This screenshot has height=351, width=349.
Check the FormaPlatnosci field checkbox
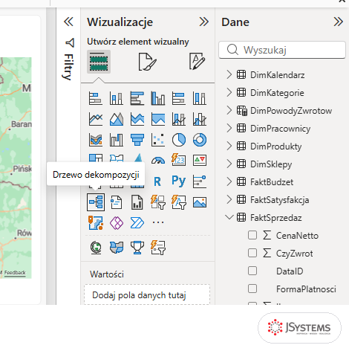coord(252,289)
